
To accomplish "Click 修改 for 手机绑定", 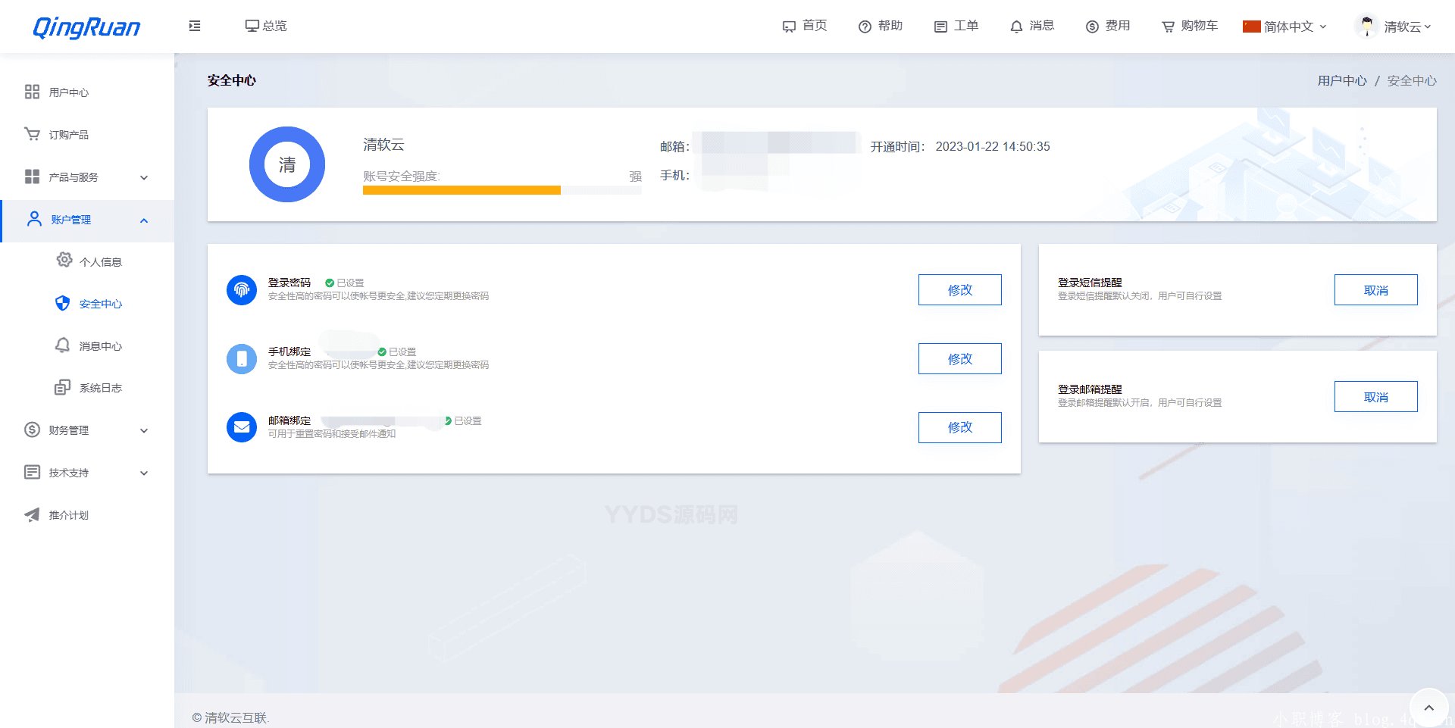I will [959, 358].
